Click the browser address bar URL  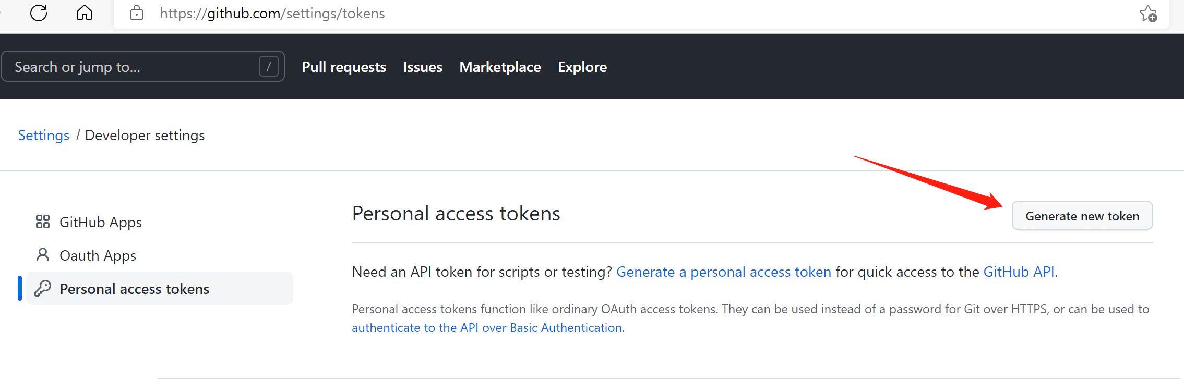(272, 14)
